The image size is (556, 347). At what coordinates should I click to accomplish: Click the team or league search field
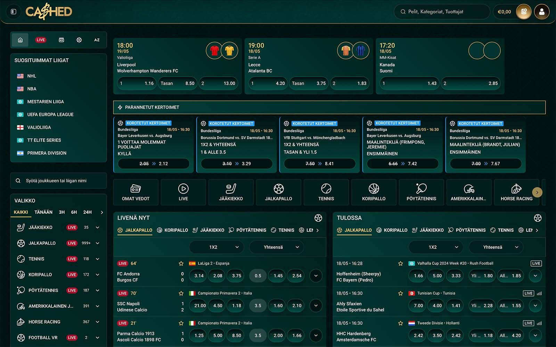pyautogui.click(x=58, y=181)
